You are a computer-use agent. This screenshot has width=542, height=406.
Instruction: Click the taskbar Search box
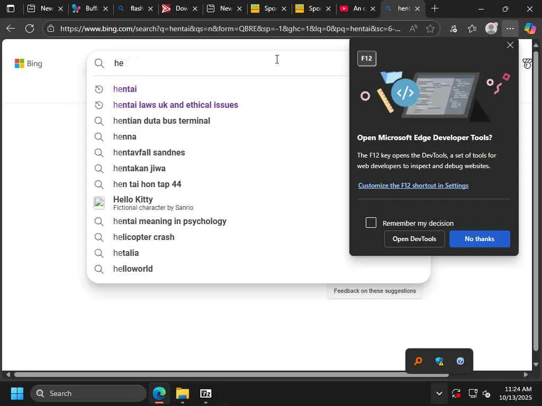88,393
